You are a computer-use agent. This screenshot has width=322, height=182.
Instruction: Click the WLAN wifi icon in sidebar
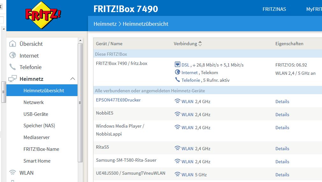pos(12,172)
